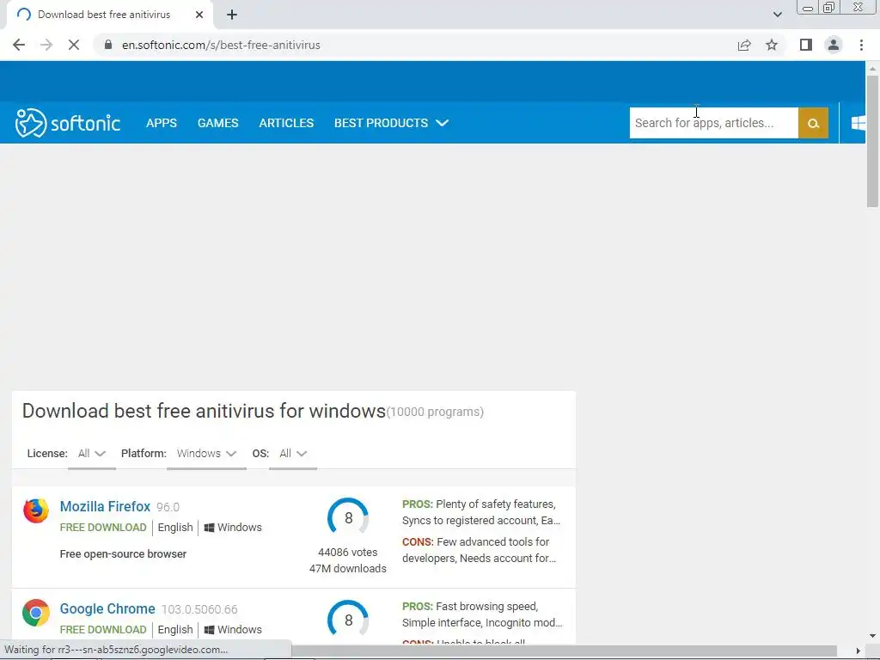Screen dimensions: 880x660
Task: Share this page icon in address bar
Action: 744,45
